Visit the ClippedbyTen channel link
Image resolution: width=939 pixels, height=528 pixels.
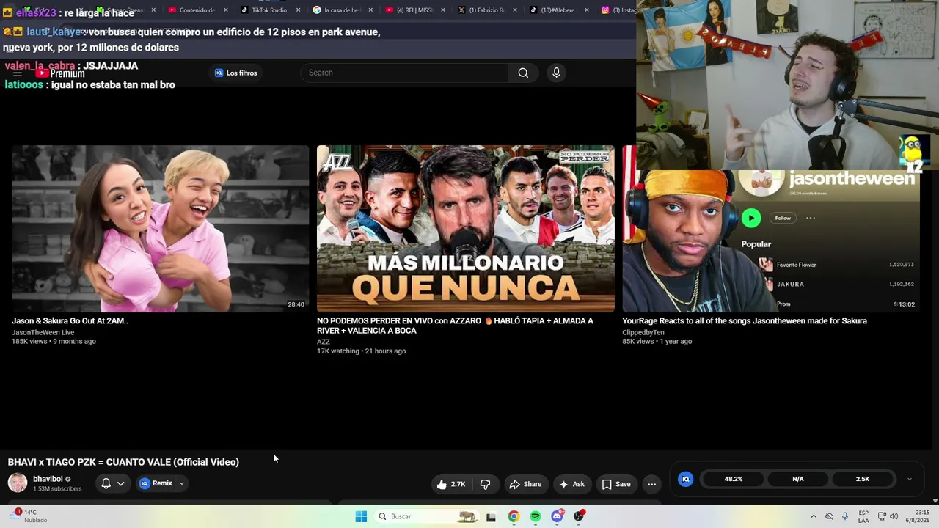pos(643,332)
